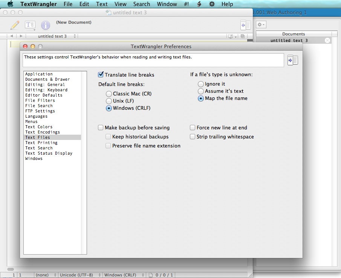Select Languages preferences pane

(52, 116)
